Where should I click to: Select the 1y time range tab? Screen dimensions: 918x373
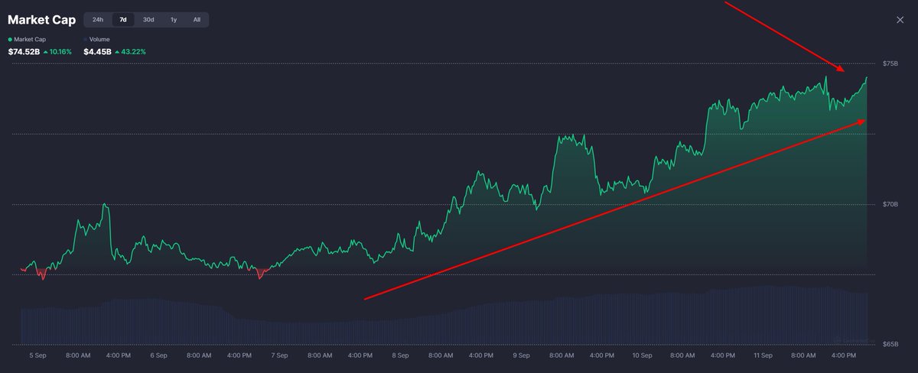pos(174,20)
